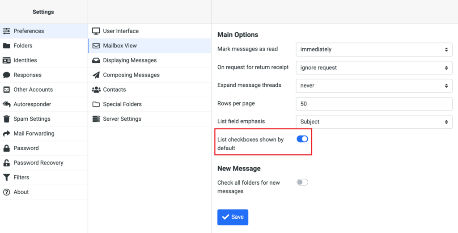The width and height of the screenshot is (458, 233).
Task: Click the Responses speech bubble icon
Action: [6, 75]
